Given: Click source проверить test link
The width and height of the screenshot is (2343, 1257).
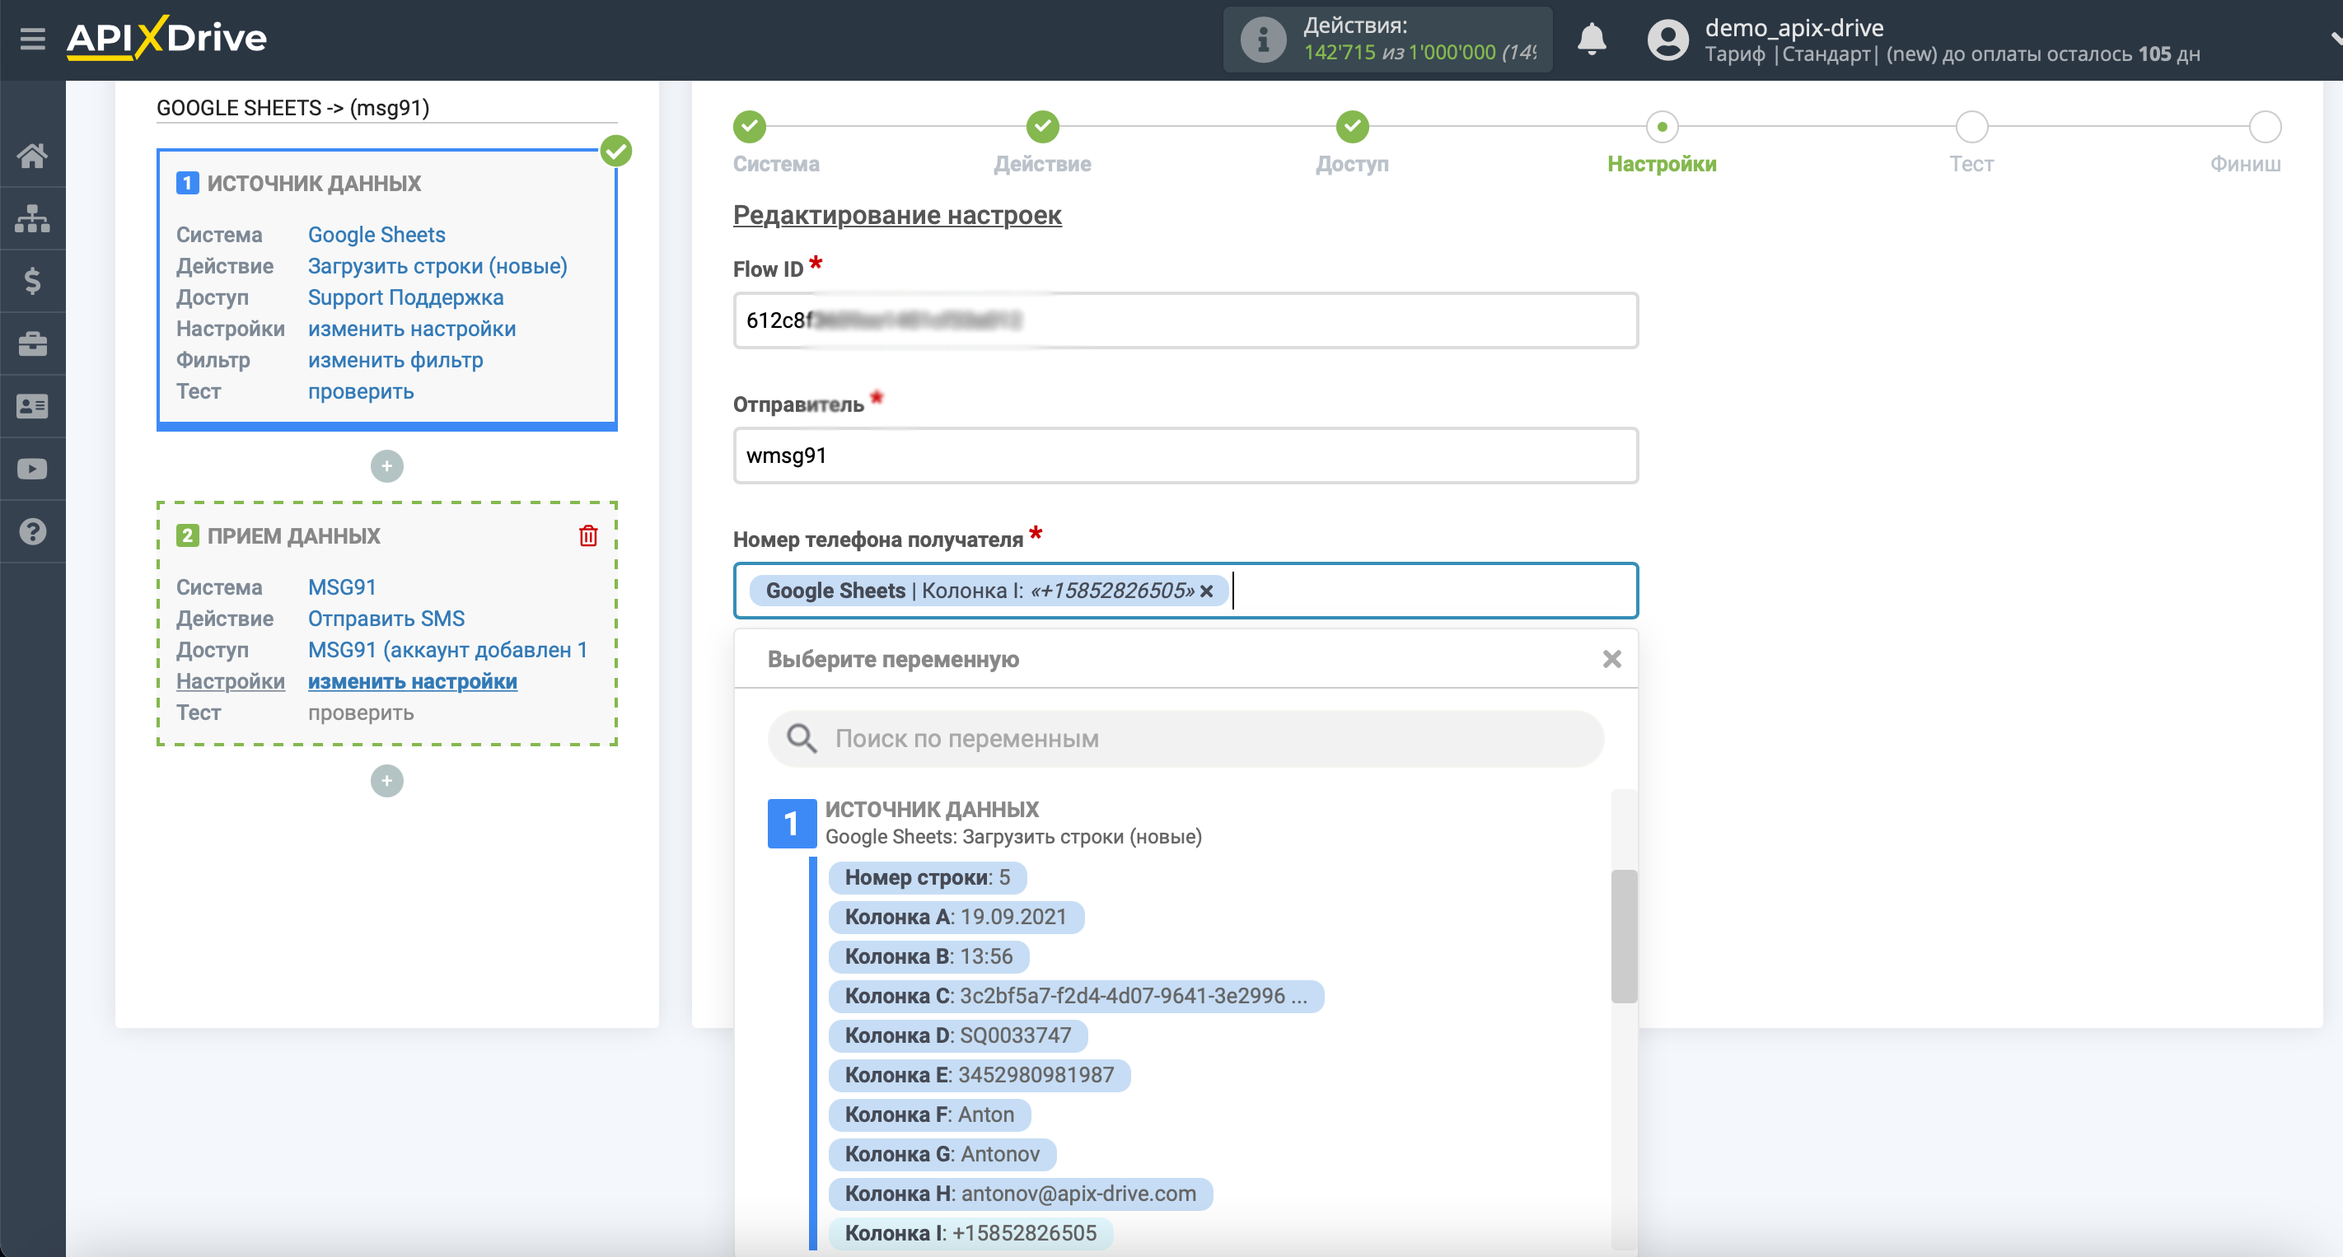Looking at the screenshot, I should (361, 391).
